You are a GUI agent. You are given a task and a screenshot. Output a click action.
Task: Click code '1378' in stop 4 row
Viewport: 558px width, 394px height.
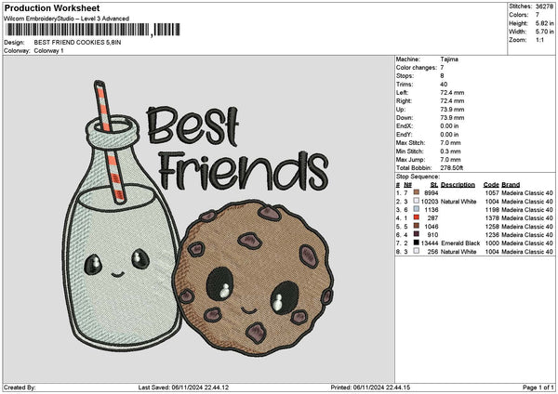[492, 218]
